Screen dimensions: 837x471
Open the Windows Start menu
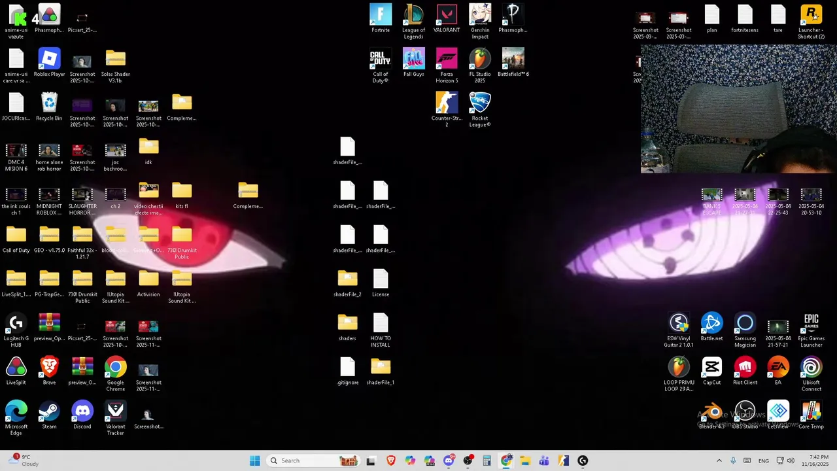(255, 461)
